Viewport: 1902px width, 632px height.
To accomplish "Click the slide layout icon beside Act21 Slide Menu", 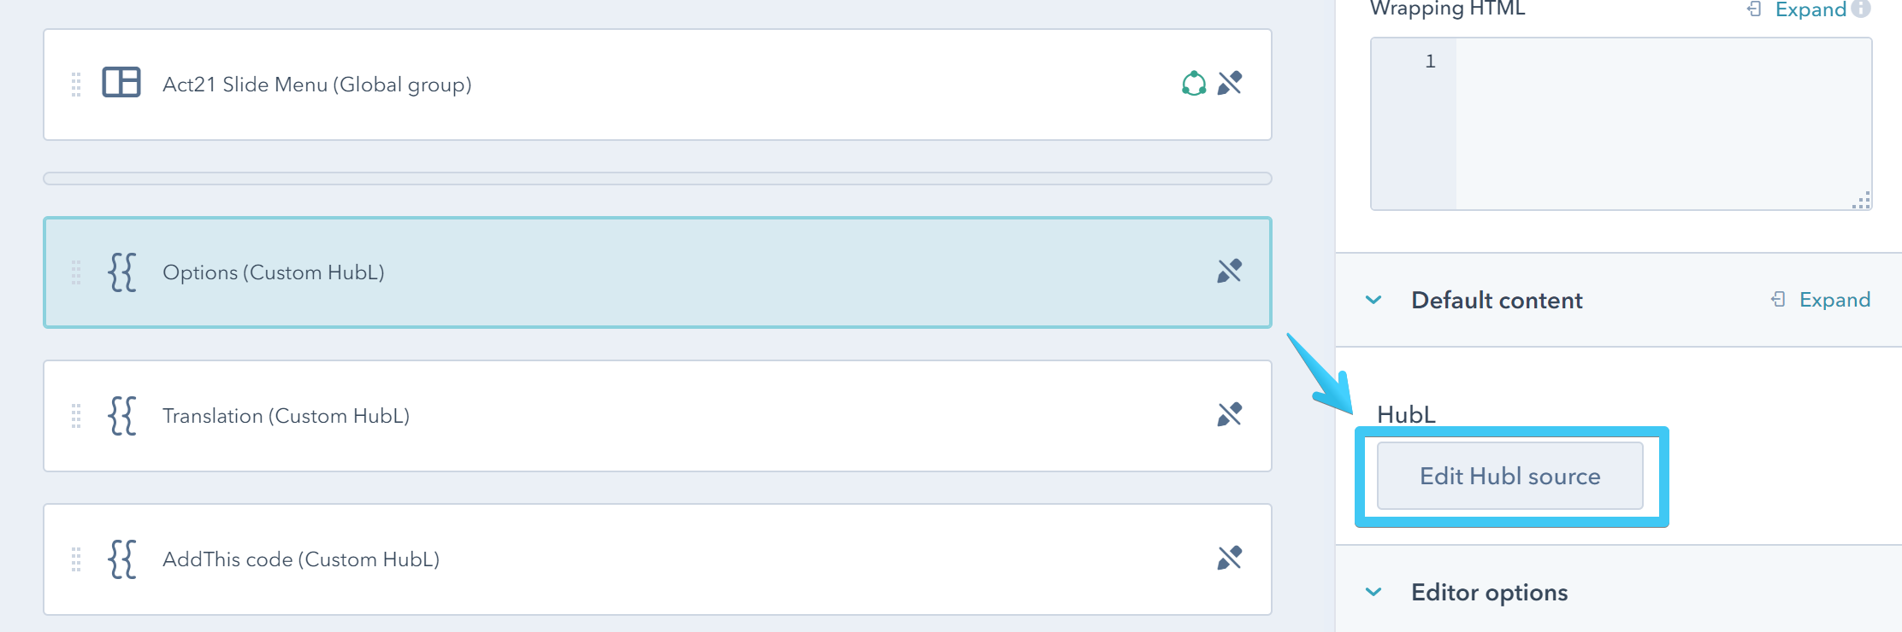I will pyautogui.click(x=122, y=84).
